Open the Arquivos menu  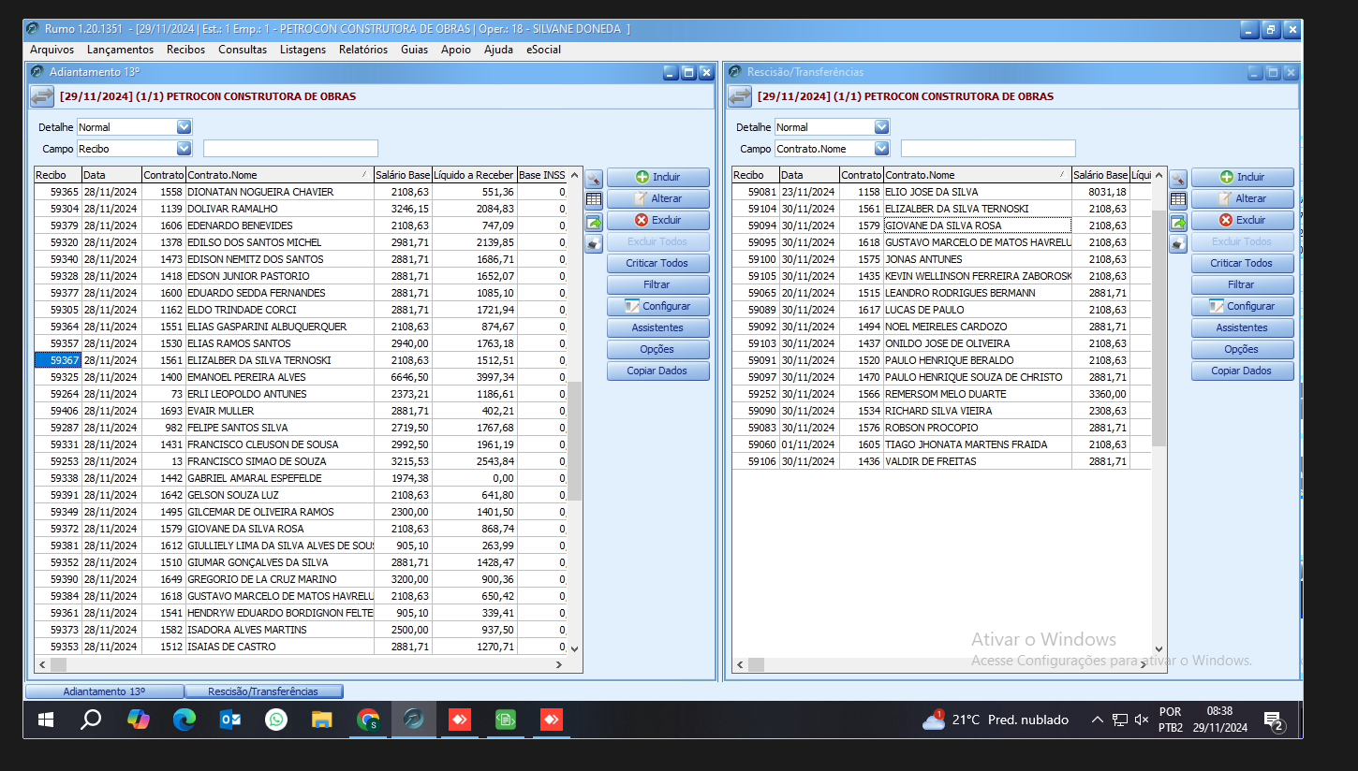[52, 50]
